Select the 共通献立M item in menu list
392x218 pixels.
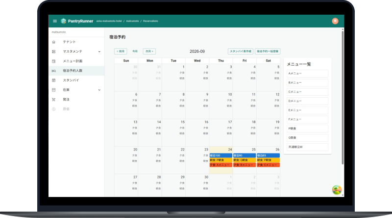click(307, 147)
